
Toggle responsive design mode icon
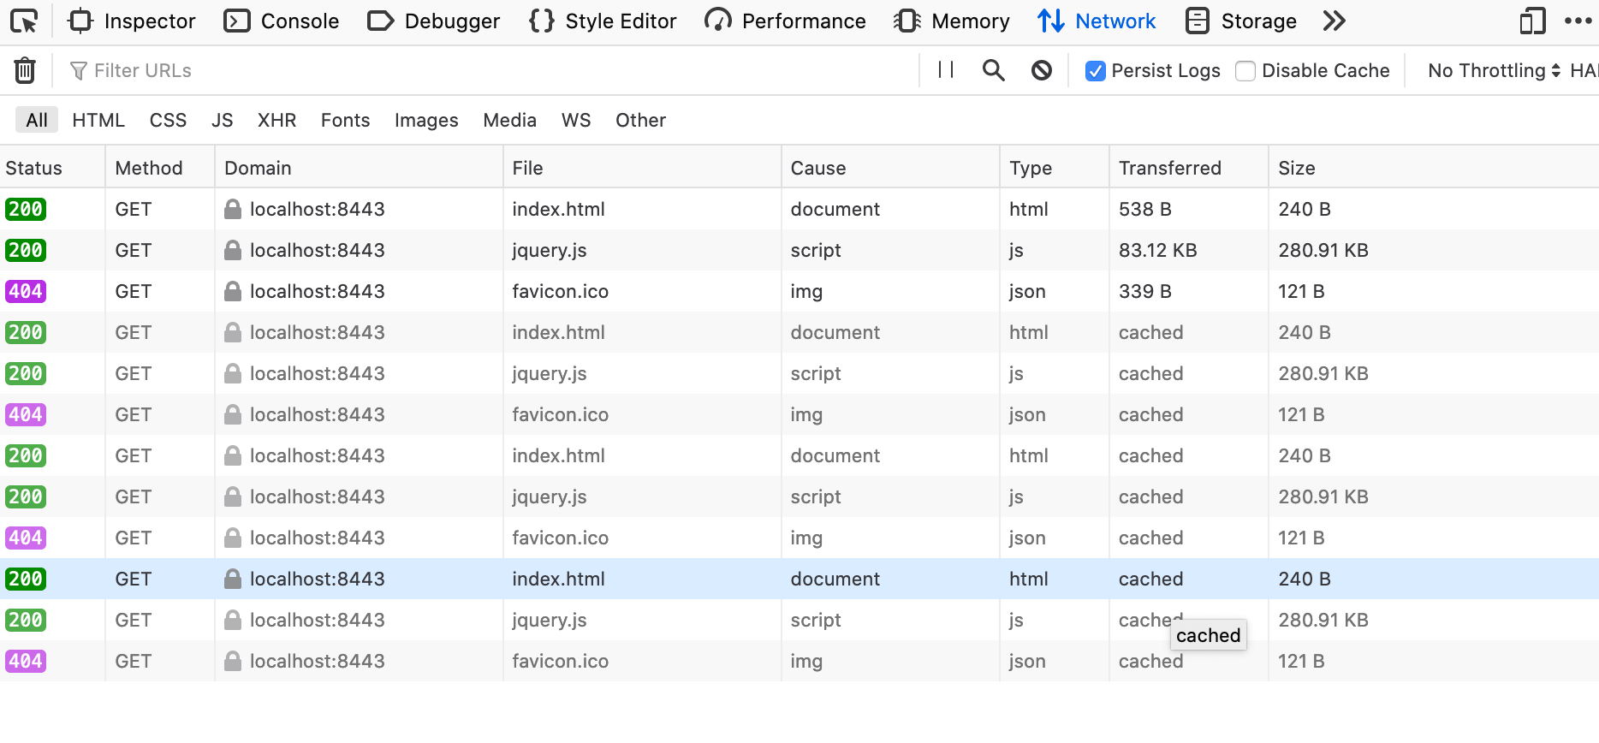[x=1532, y=21]
